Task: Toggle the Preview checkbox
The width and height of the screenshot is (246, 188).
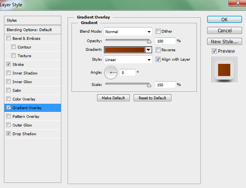Action: tap(214, 51)
